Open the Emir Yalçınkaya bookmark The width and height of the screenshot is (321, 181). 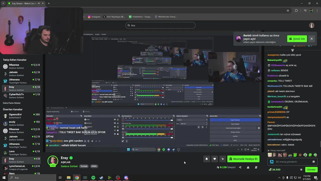[114, 17]
